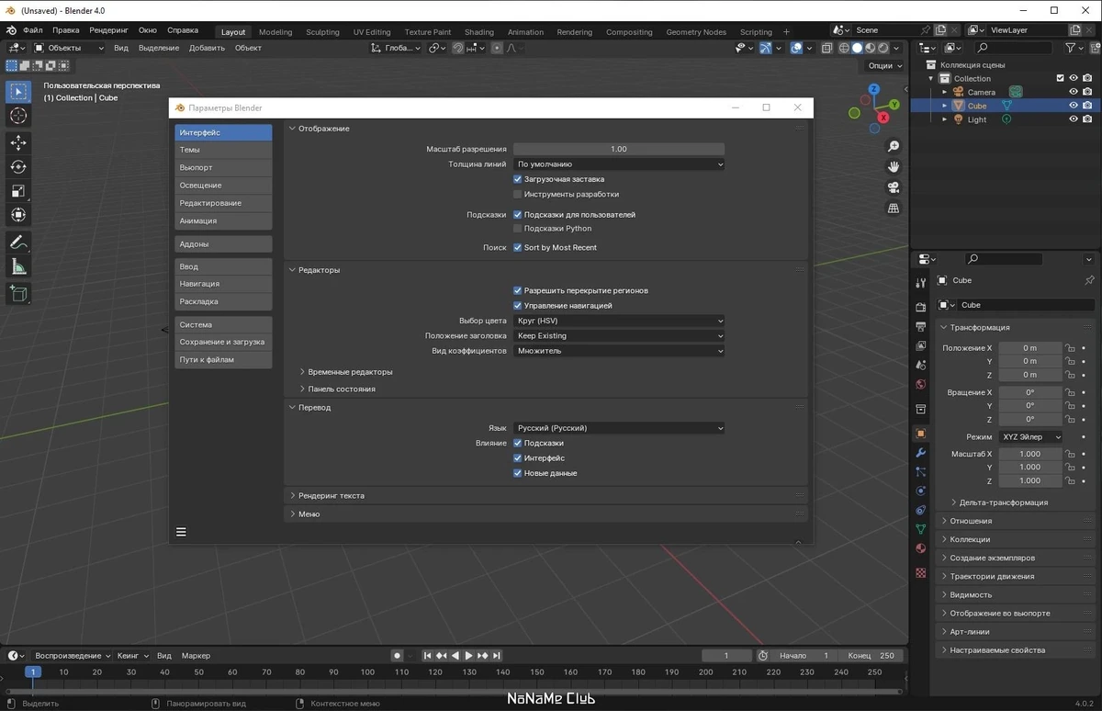Open the Material properties tab icon
The width and height of the screenshot is (1102, 711).
pos(921,548)
